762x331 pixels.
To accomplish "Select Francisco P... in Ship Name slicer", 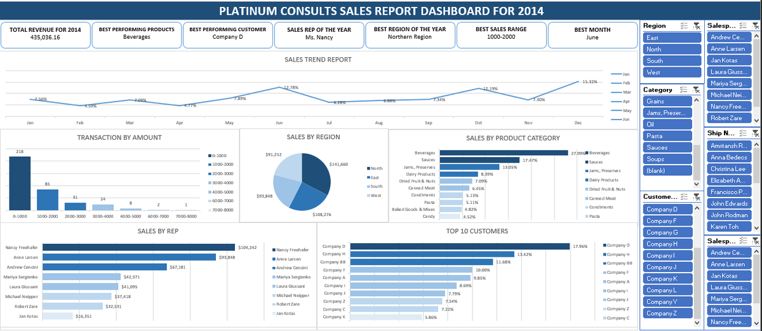I will [728, 192].
